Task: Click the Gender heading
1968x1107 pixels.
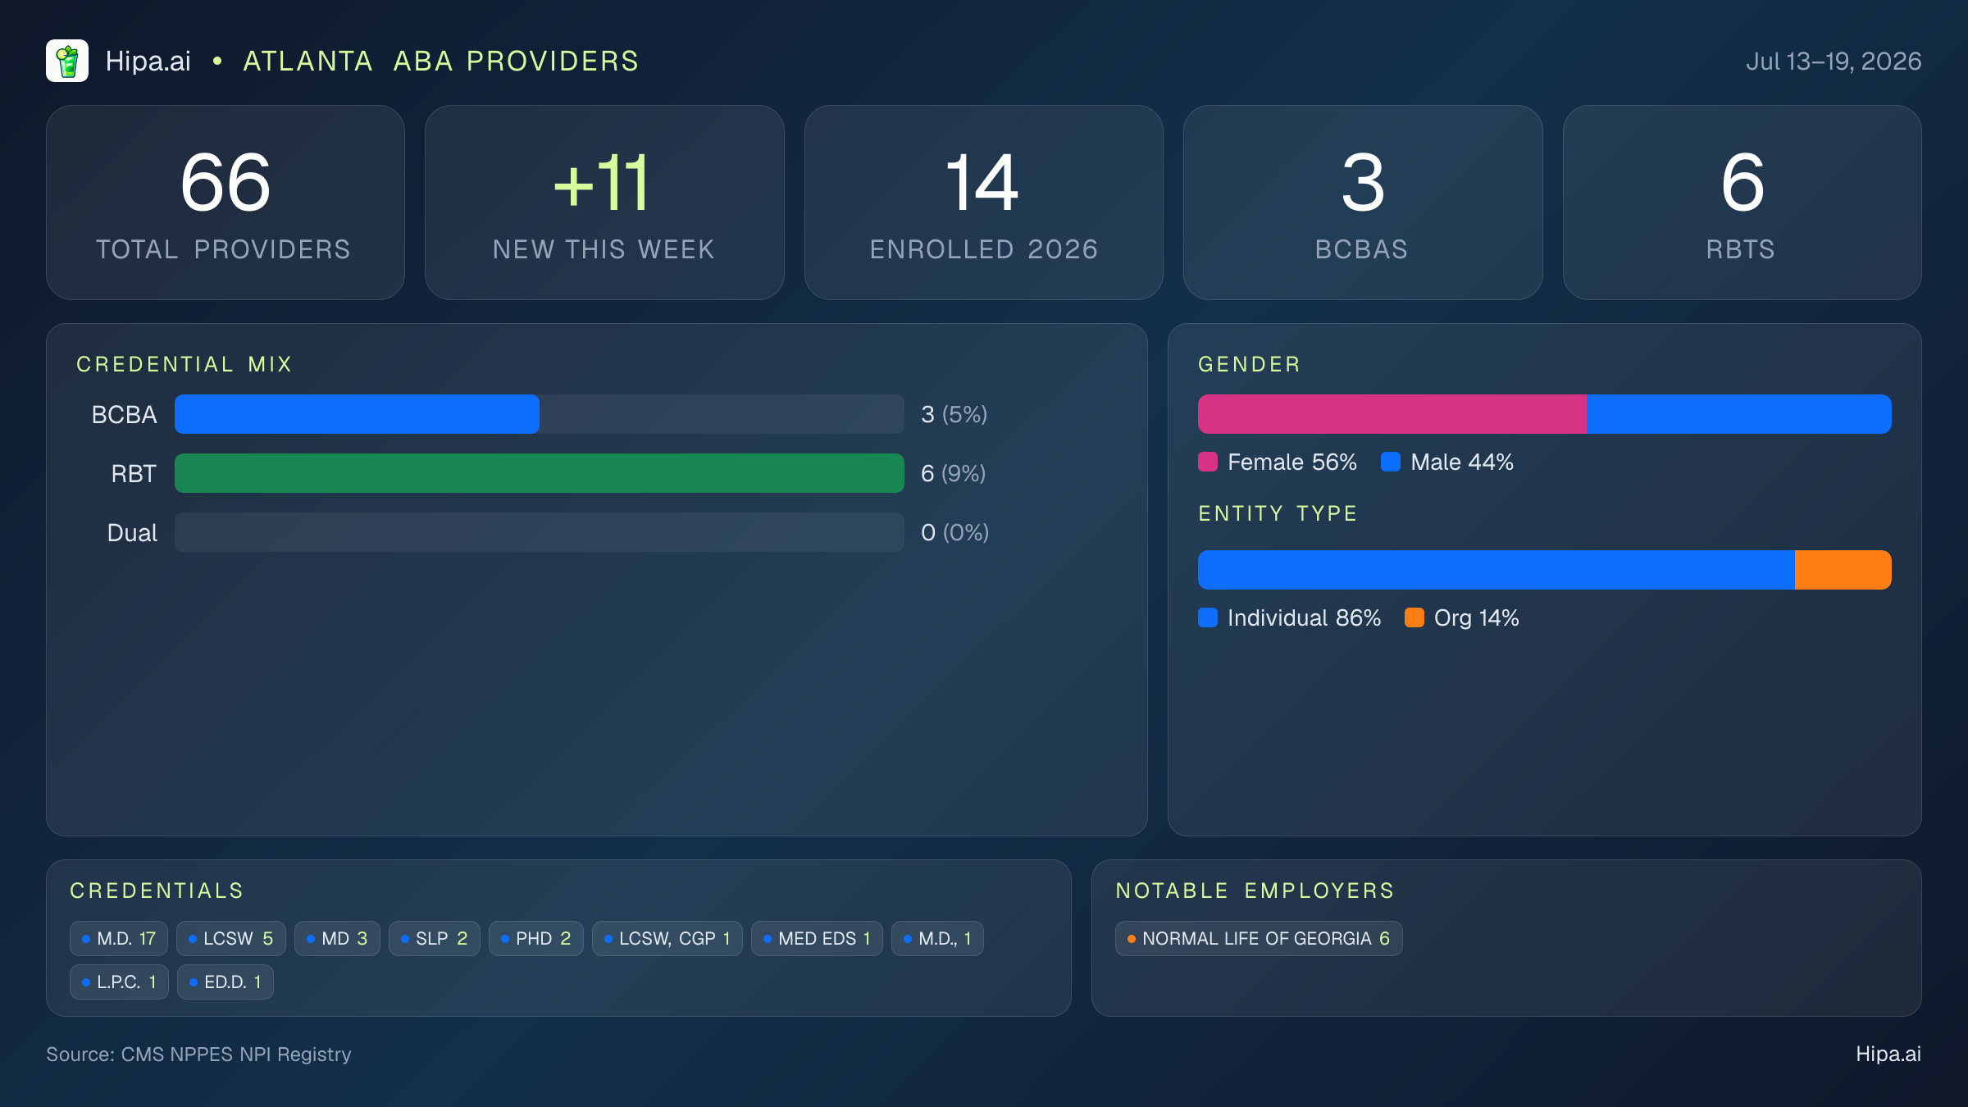Action: click(x=1249, y=364)
